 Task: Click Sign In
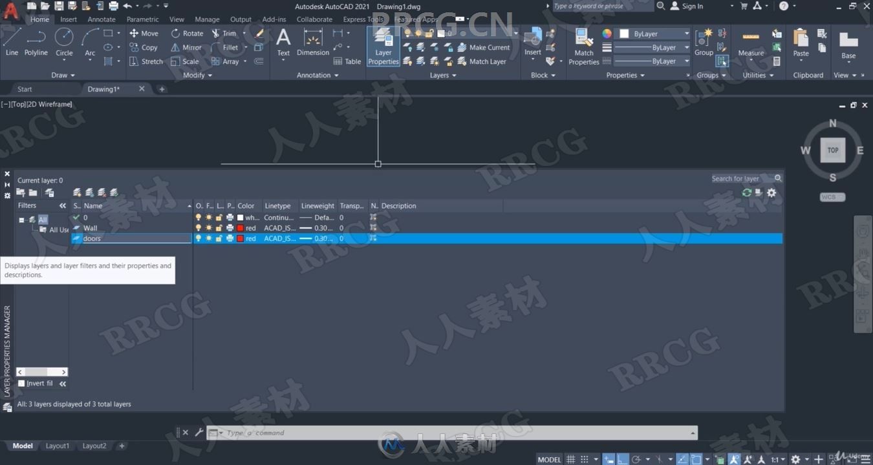687,6
